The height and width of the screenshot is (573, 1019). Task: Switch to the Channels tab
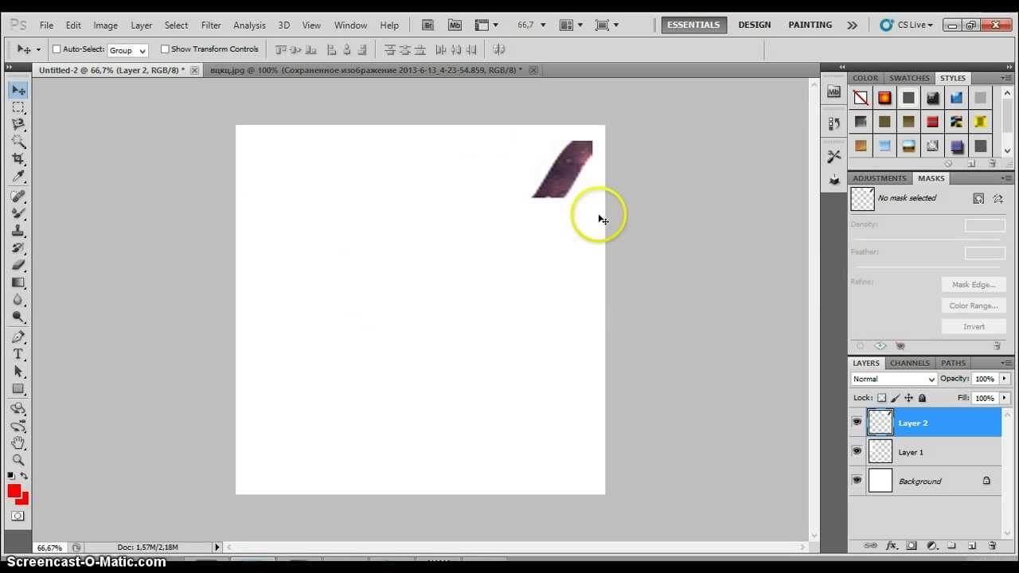(x=909, y=363)
